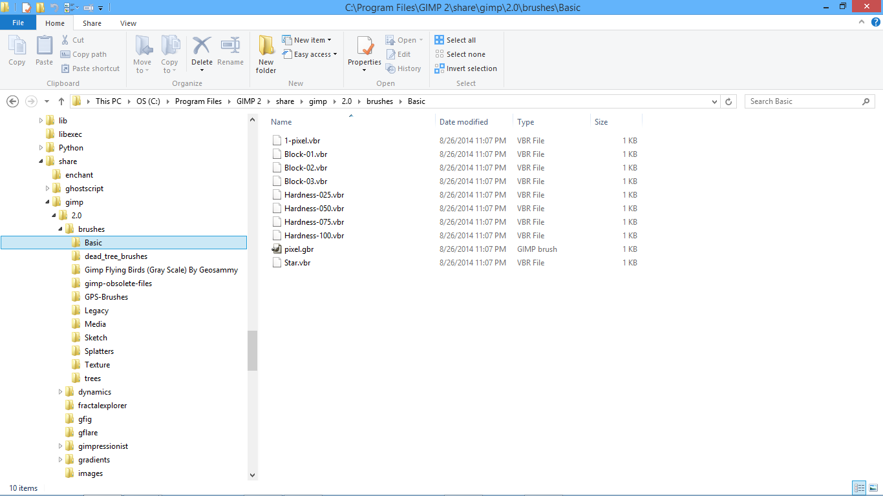Sort by the Name column header
Viewport: 883px width, 496px height.
351,122
